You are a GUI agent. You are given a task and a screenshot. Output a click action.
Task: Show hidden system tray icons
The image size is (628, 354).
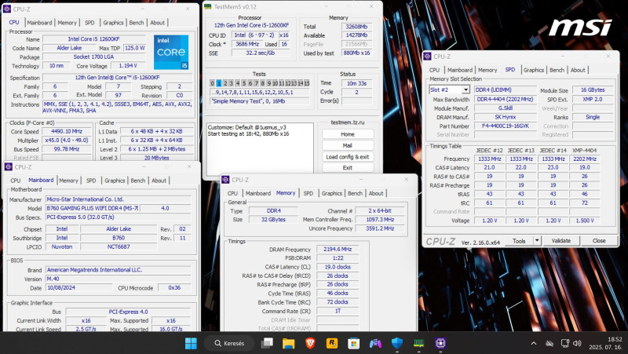pyautogui.click(x=534, y=344)
